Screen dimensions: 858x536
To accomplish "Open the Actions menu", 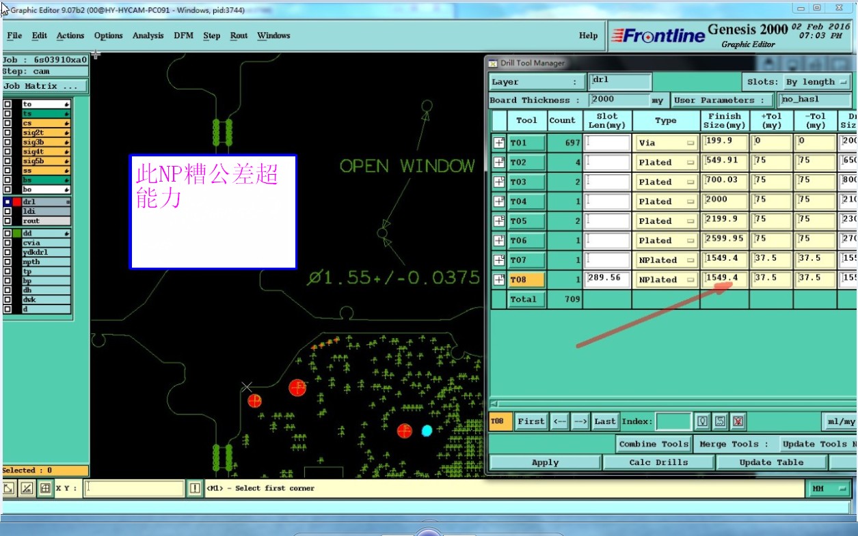I will pyautogui.click(x=70, y=36).
